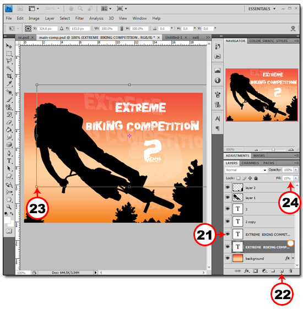Open the Paragraph panel icon in dock
The width and height of the screenshot is (303, 309).
click(x=218, y=128)
